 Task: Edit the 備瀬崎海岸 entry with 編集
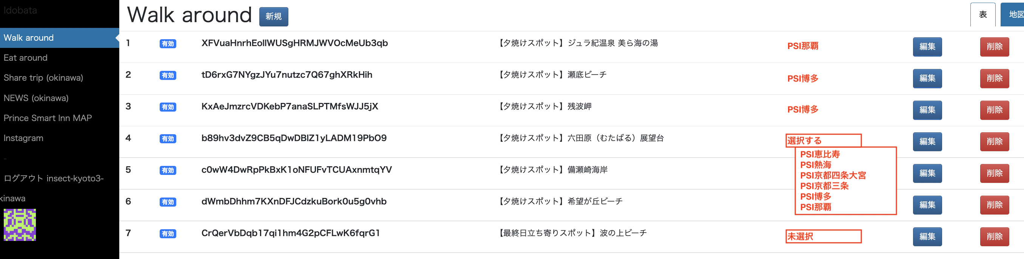927,173
